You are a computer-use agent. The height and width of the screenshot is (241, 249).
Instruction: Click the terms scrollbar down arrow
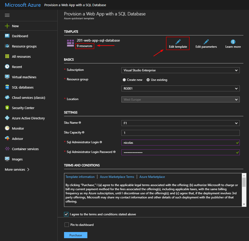point(244,204)
